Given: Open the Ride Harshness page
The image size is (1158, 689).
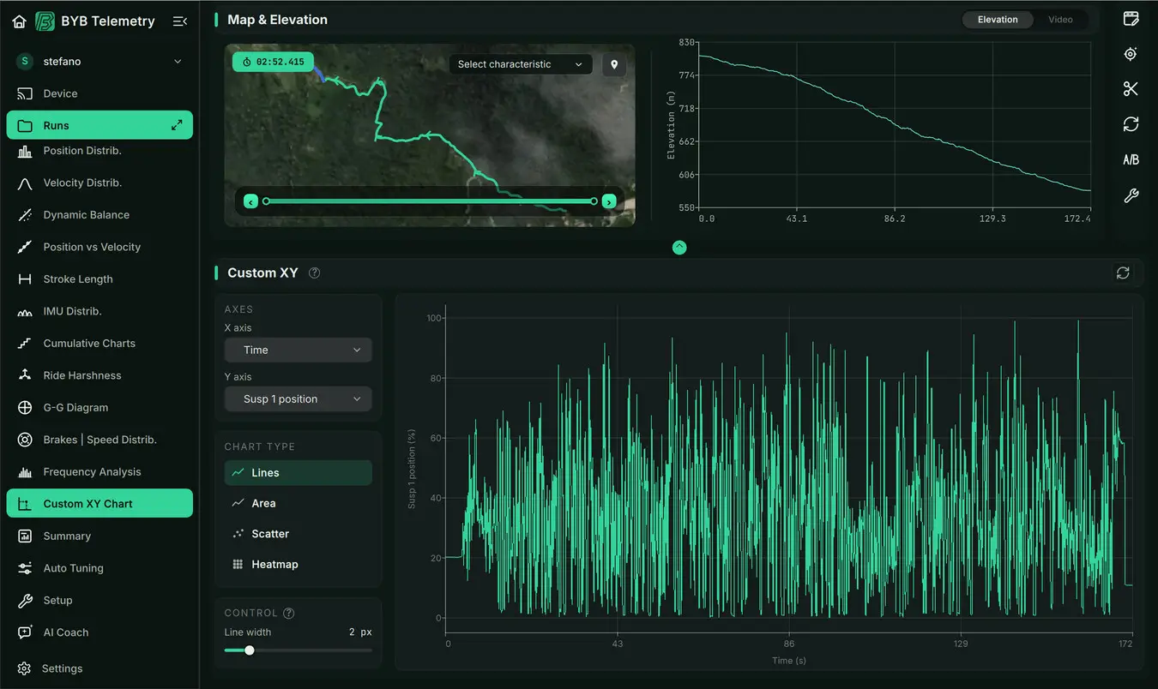Looking at the screenshot, I should 100,375.
